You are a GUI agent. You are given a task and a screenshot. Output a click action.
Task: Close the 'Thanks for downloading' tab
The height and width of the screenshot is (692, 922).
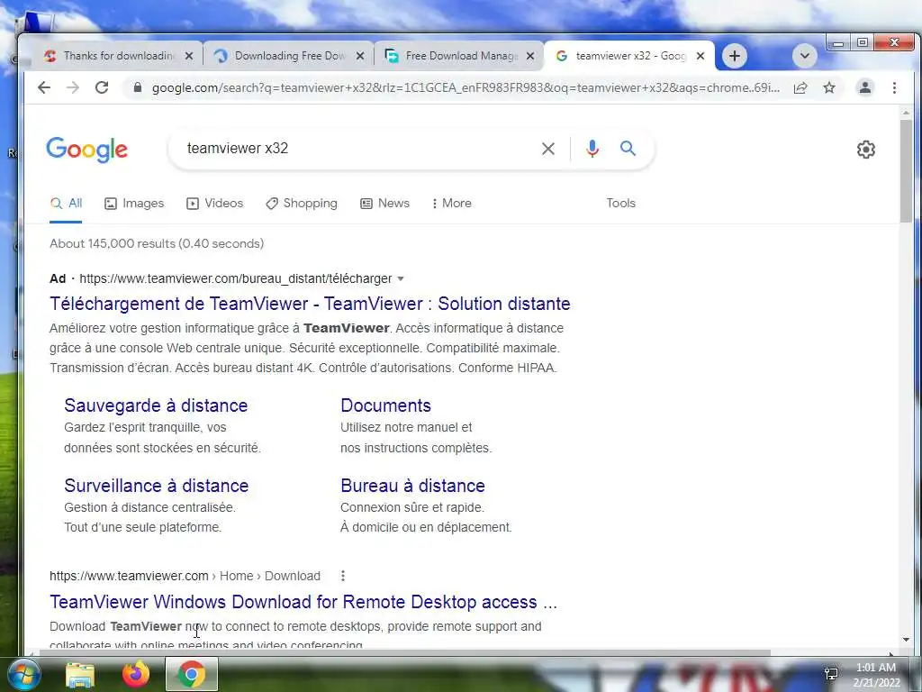point(189,56)
